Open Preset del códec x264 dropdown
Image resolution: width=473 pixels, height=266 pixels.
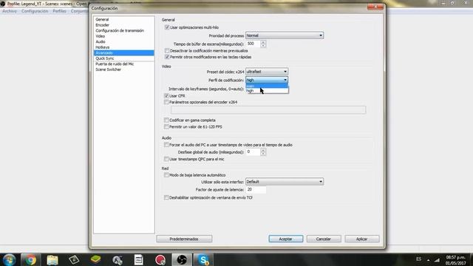coord(267,72)
